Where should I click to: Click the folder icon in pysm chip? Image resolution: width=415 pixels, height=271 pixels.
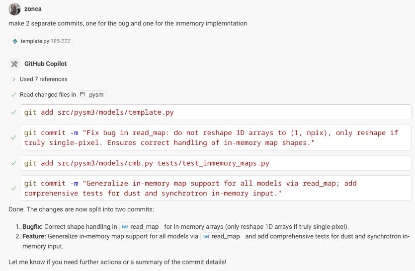[x=83, y=94]
